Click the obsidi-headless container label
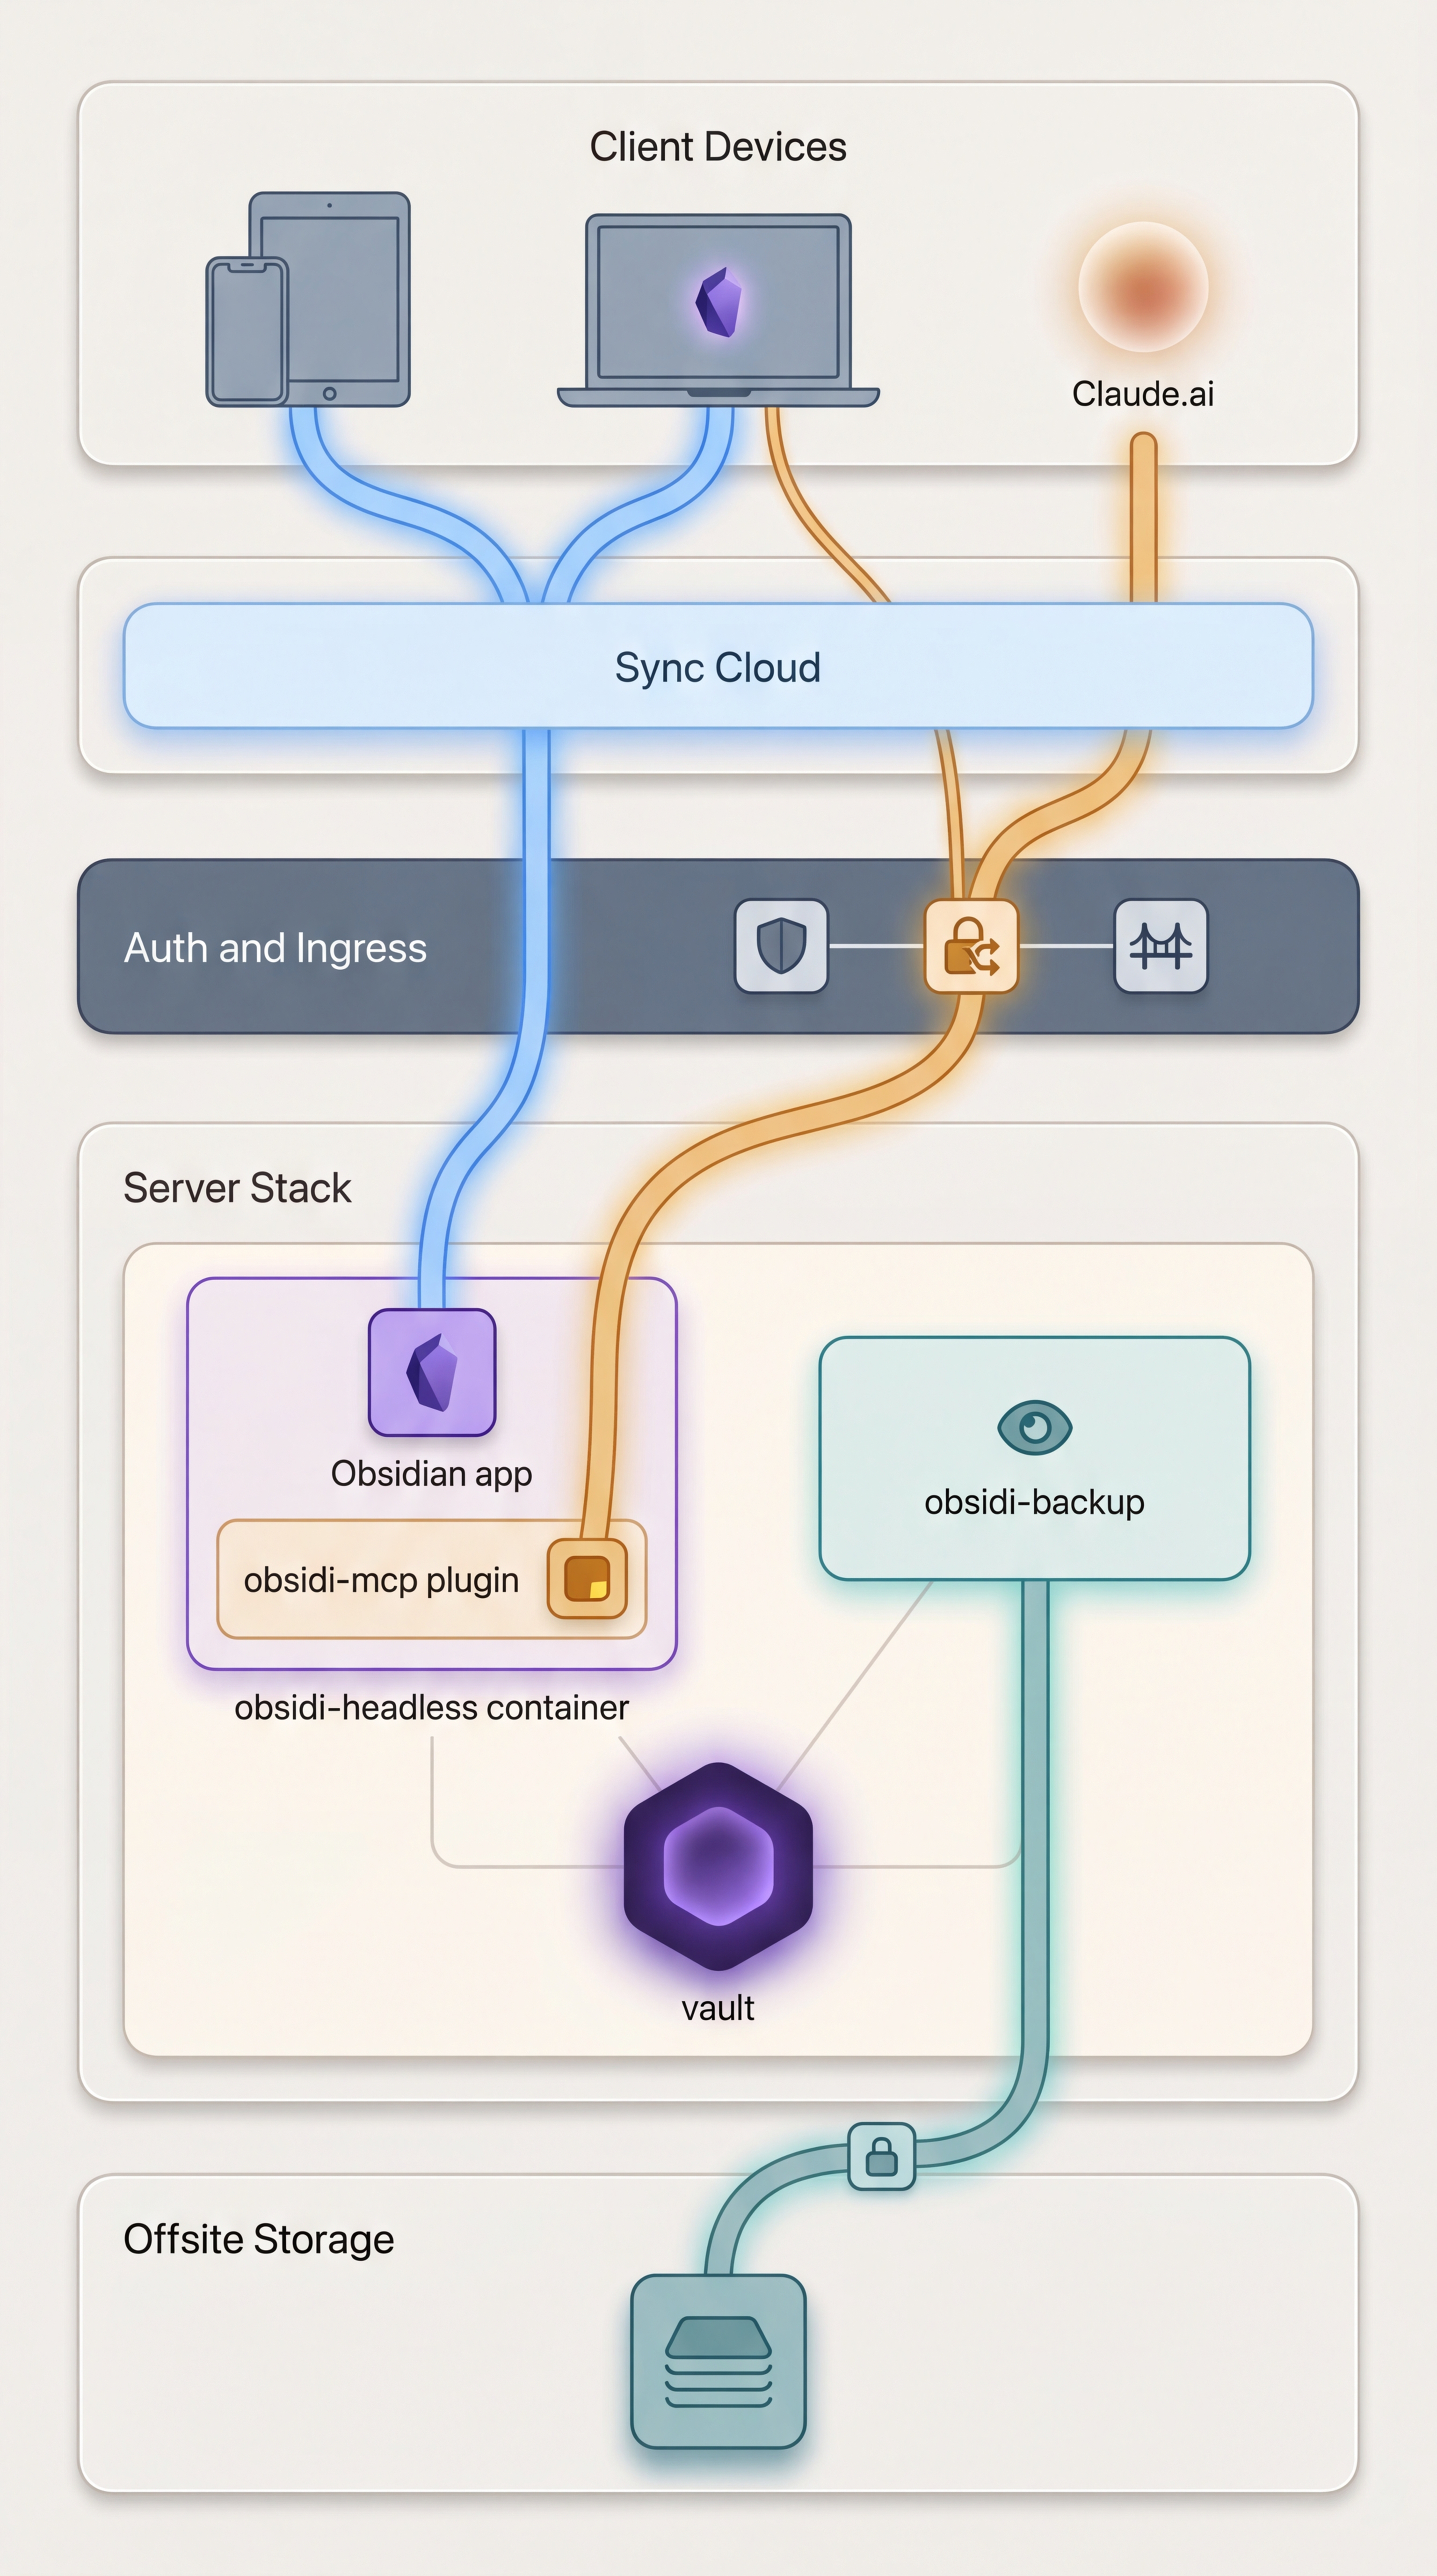 432,1707
